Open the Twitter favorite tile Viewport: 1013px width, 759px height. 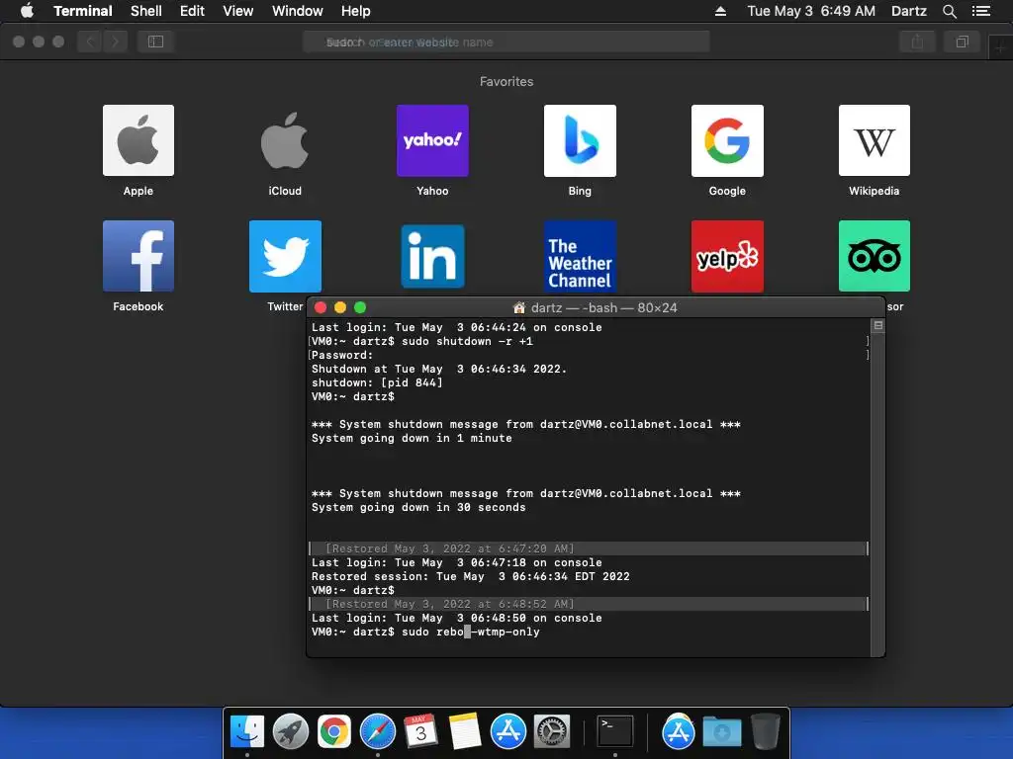point(285,256)
